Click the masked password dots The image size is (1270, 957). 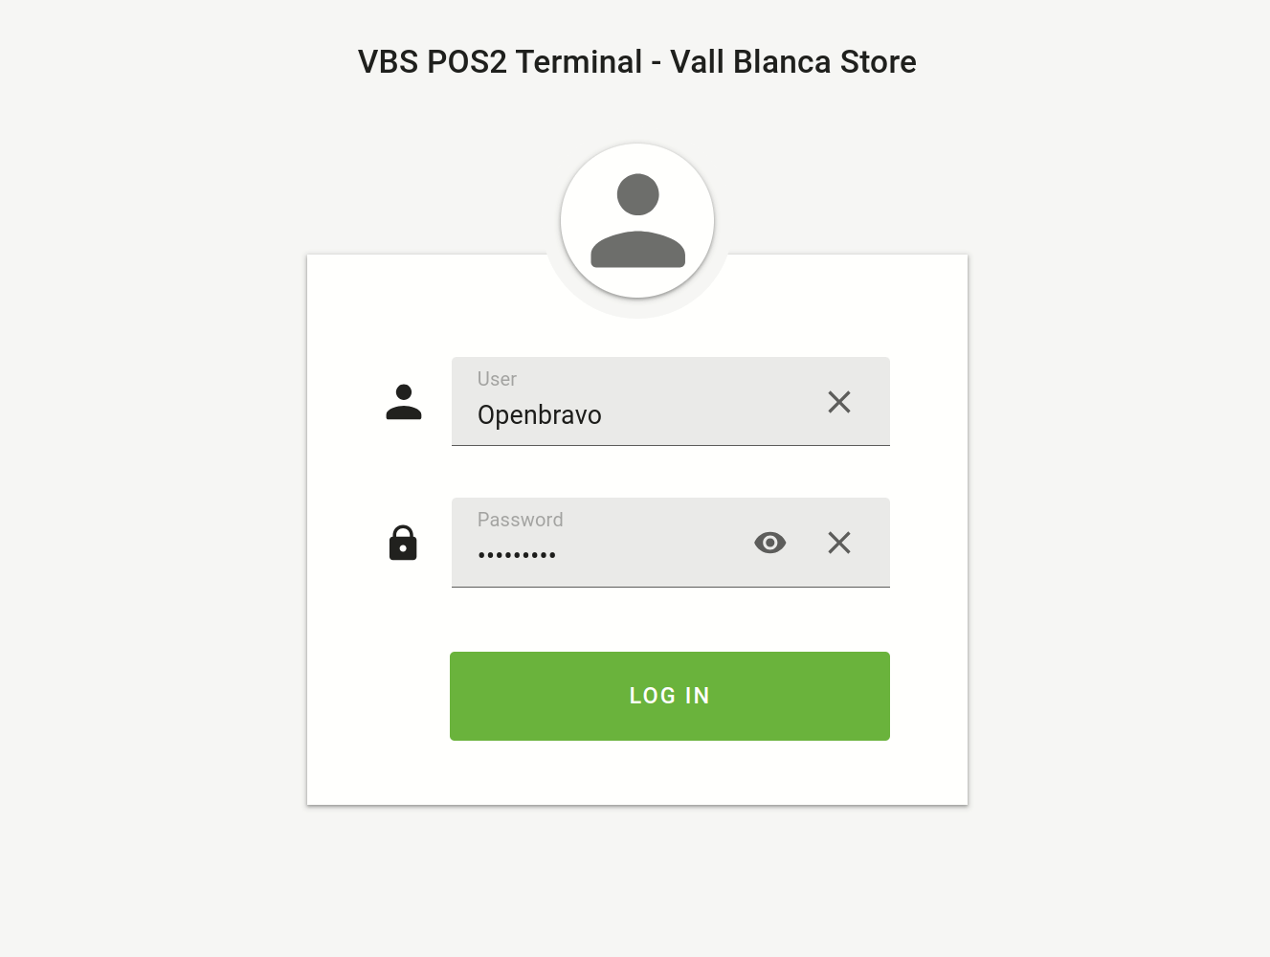click(517, 555)
